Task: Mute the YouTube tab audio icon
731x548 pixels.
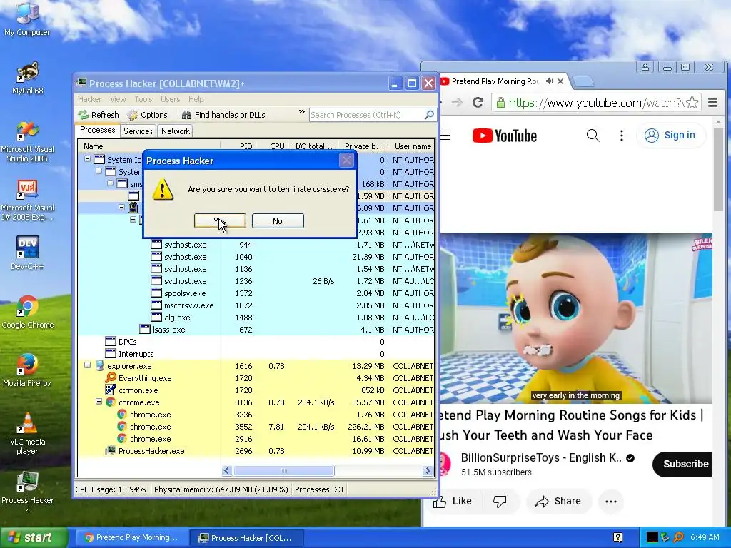Action: tap(549, 81)
